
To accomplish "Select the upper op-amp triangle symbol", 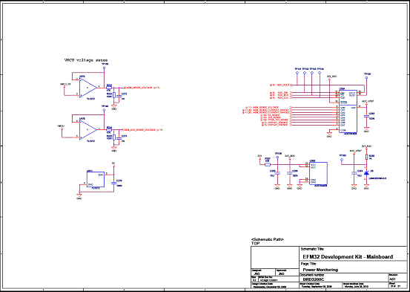I will tap(87, 88).
